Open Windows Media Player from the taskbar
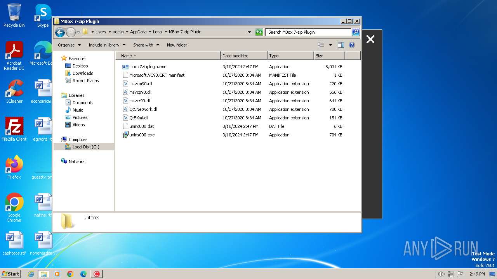 coord(57,274)
